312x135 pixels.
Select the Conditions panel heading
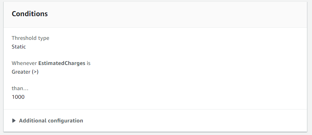(29, 14)
